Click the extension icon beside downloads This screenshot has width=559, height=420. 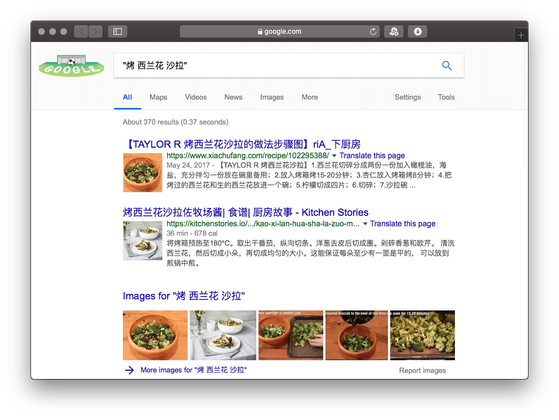[x=394, y=32]
